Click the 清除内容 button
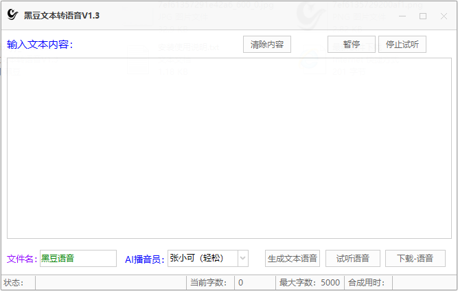Screen dimensions: 458x291 click(267, 45)
